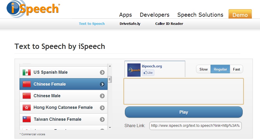Click the flag icon beside Chinese Male
The width and height of the screenshot is (260, 139).
27,96
